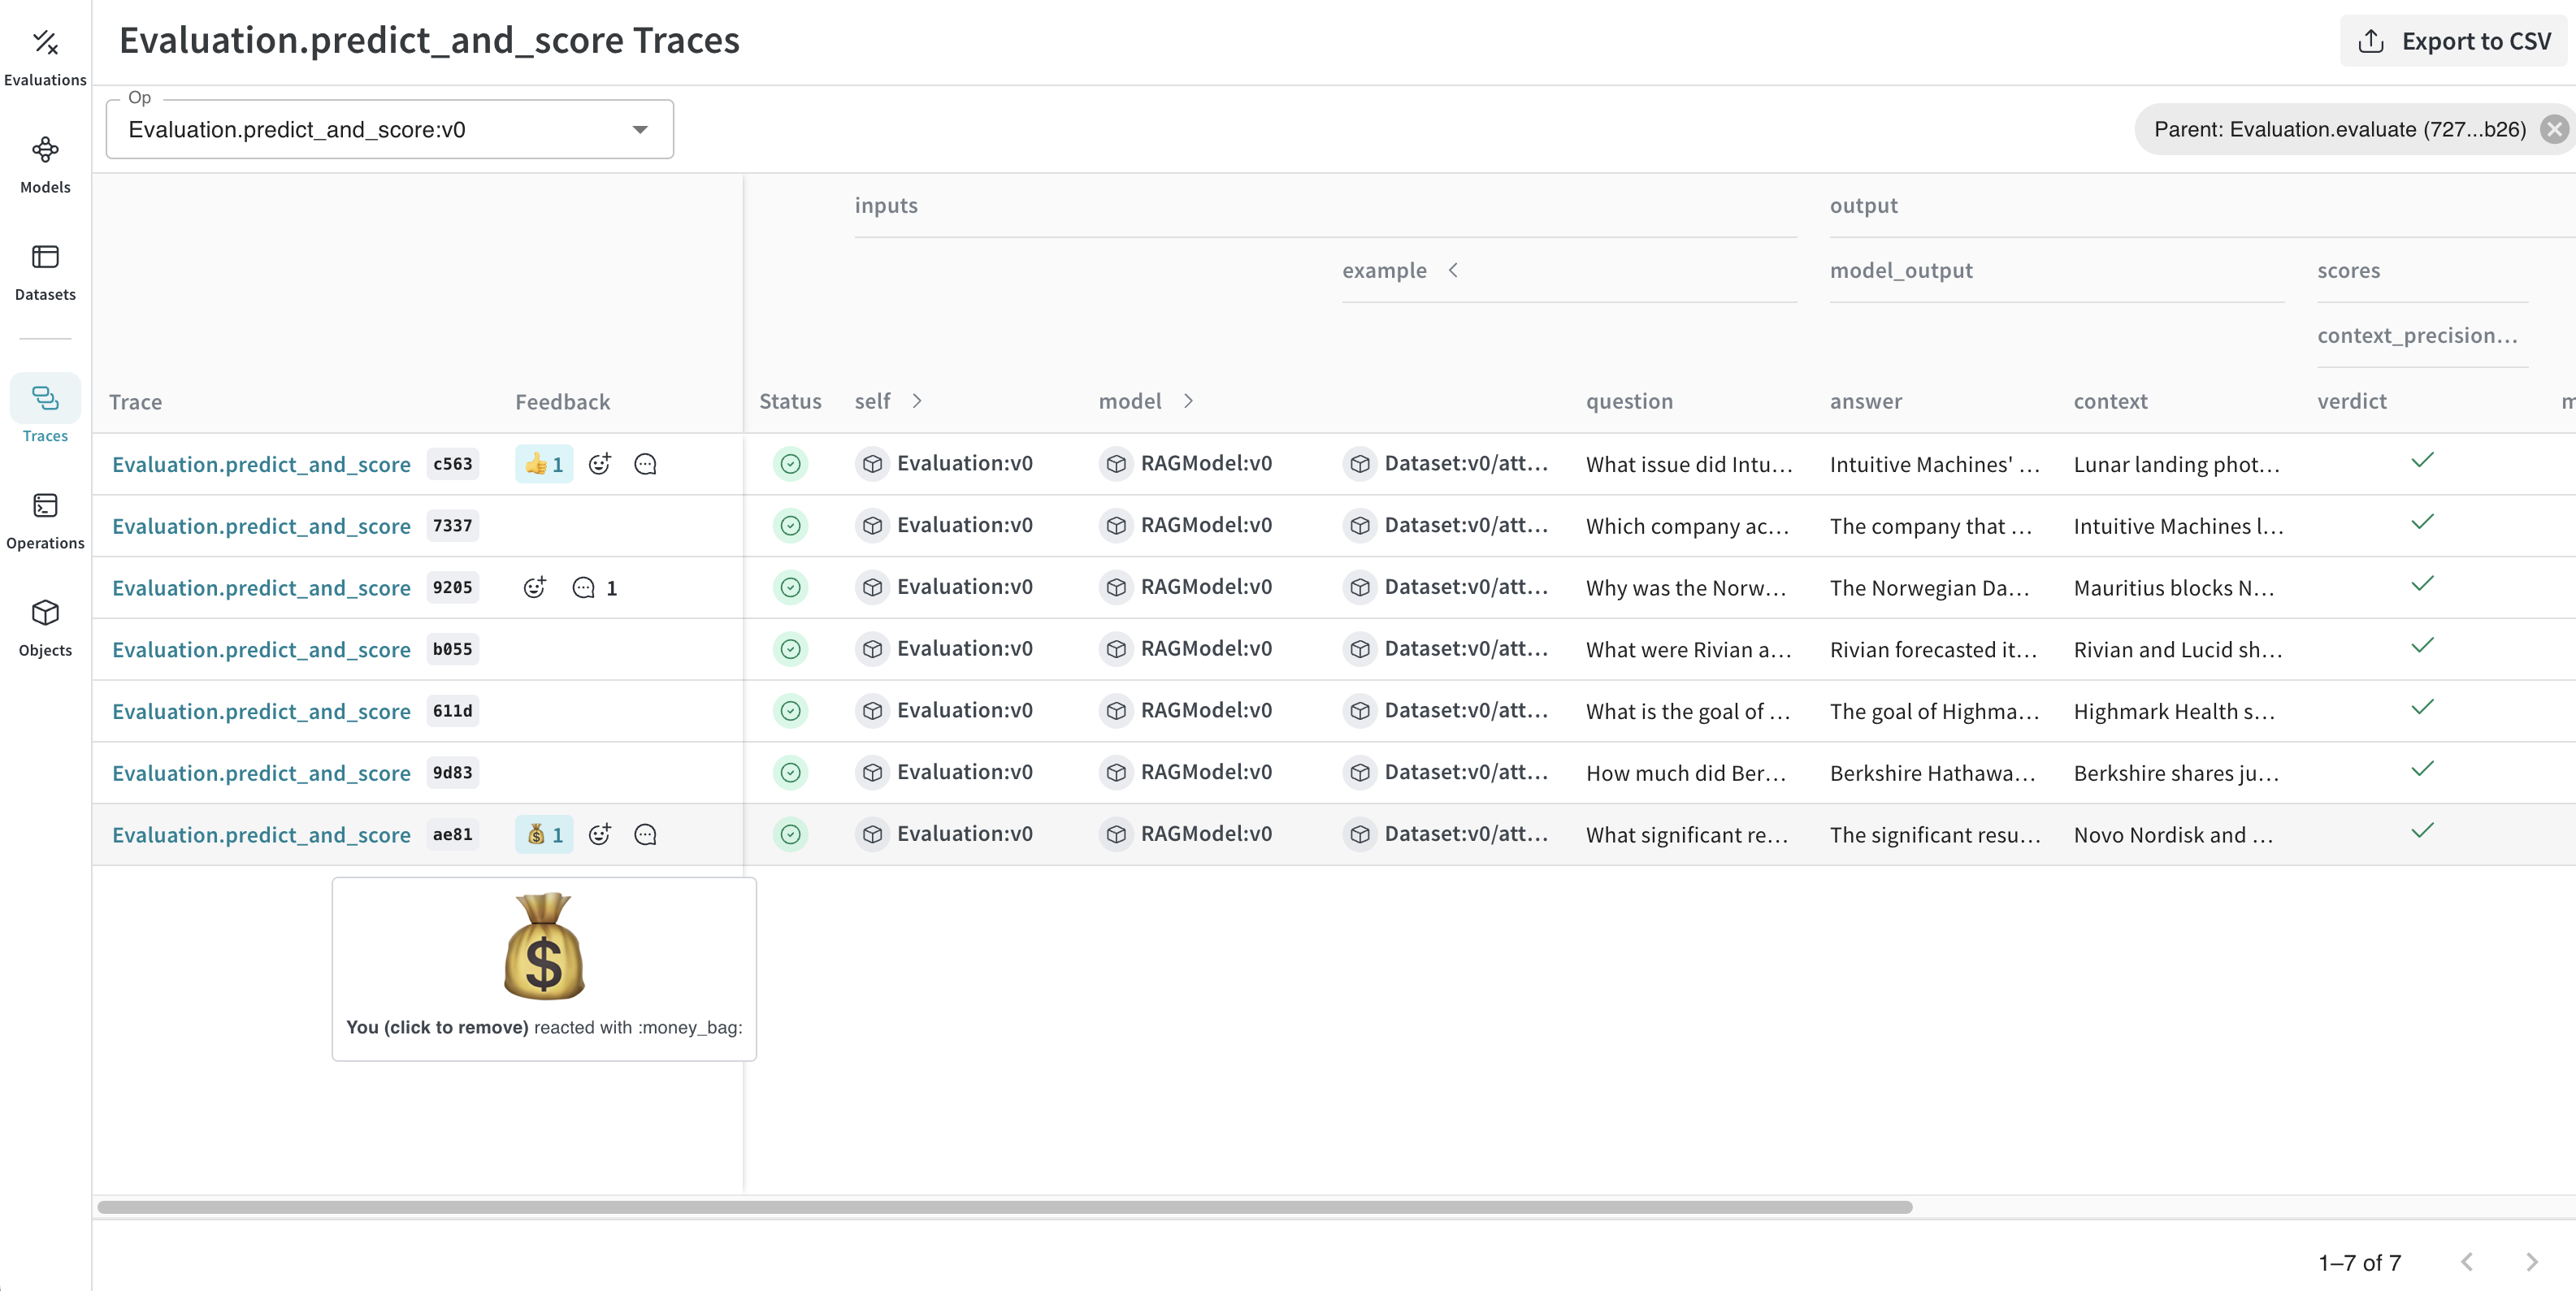The image size is (2576, 1291).
Task: Click Export to CSV
Action: [x=2453, y=40]
